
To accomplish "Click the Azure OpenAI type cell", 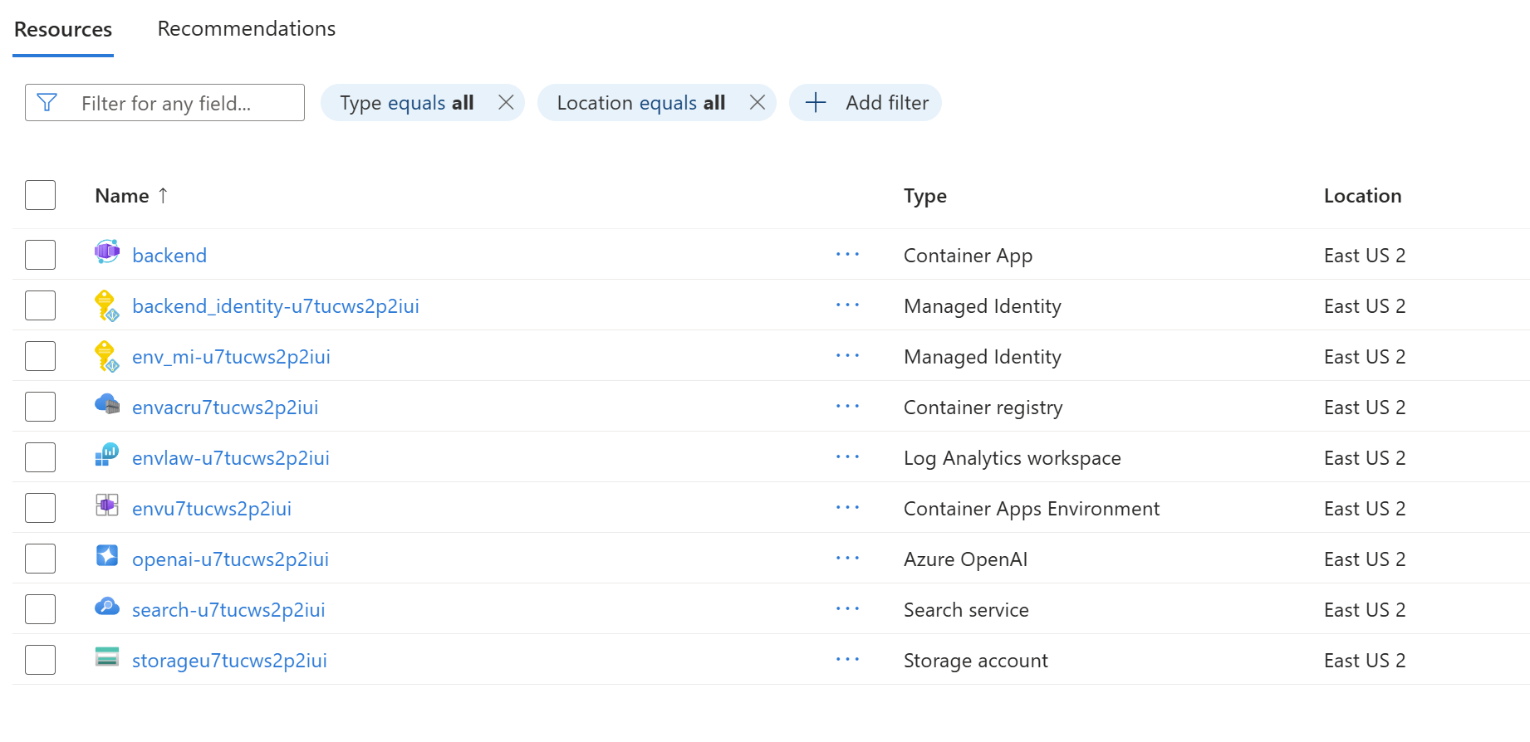I will tap(965, 559).
